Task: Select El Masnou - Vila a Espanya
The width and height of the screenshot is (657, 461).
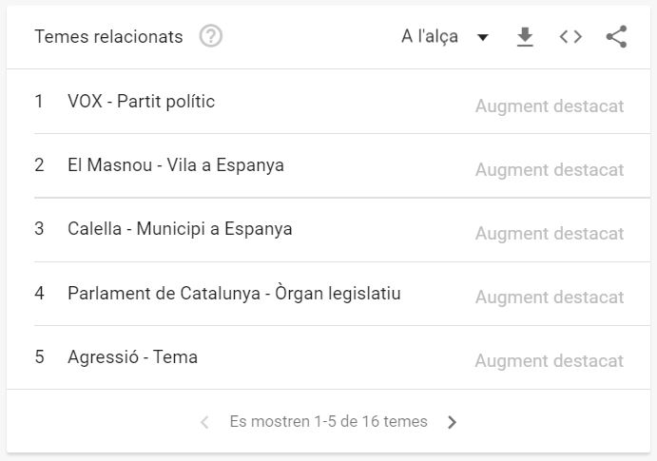Action: pos(176,165)
